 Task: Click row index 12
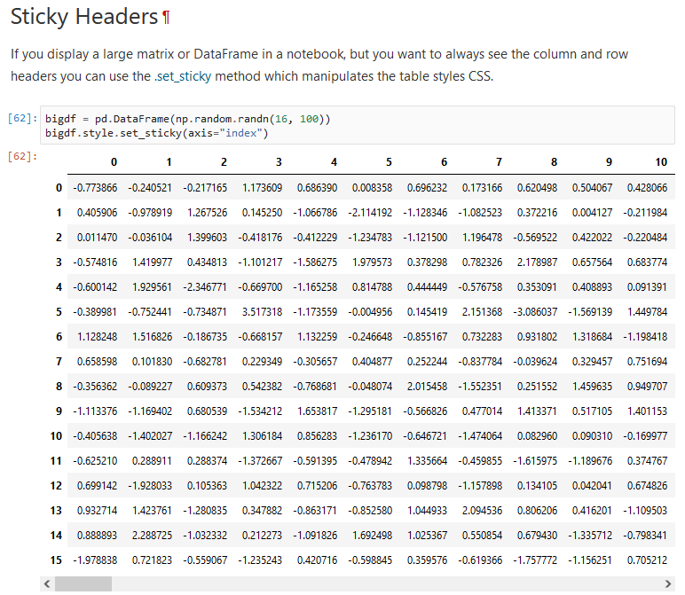(x=56, y=486)
